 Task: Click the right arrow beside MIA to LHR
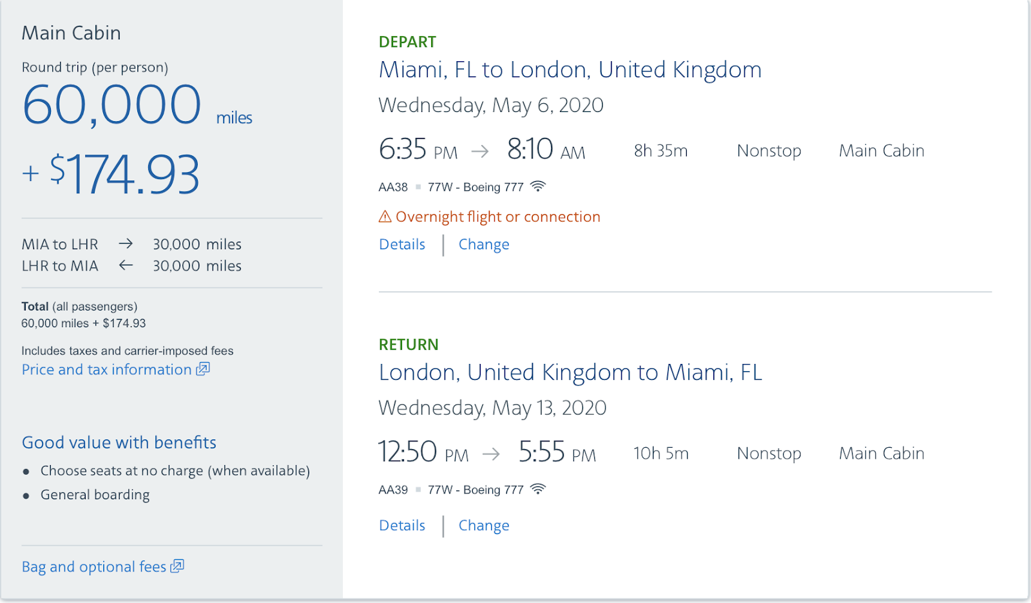pos(126,244)
